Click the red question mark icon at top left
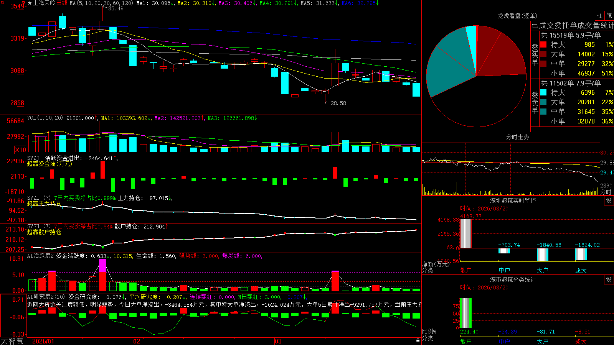The width and height of the screenshot is (614, 345). 24,3
